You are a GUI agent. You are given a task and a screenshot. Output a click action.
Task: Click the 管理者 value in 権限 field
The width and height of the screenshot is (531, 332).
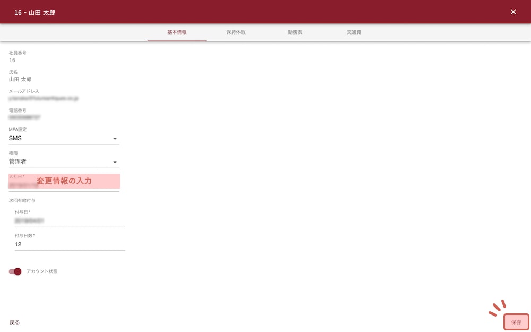point(18,162)
